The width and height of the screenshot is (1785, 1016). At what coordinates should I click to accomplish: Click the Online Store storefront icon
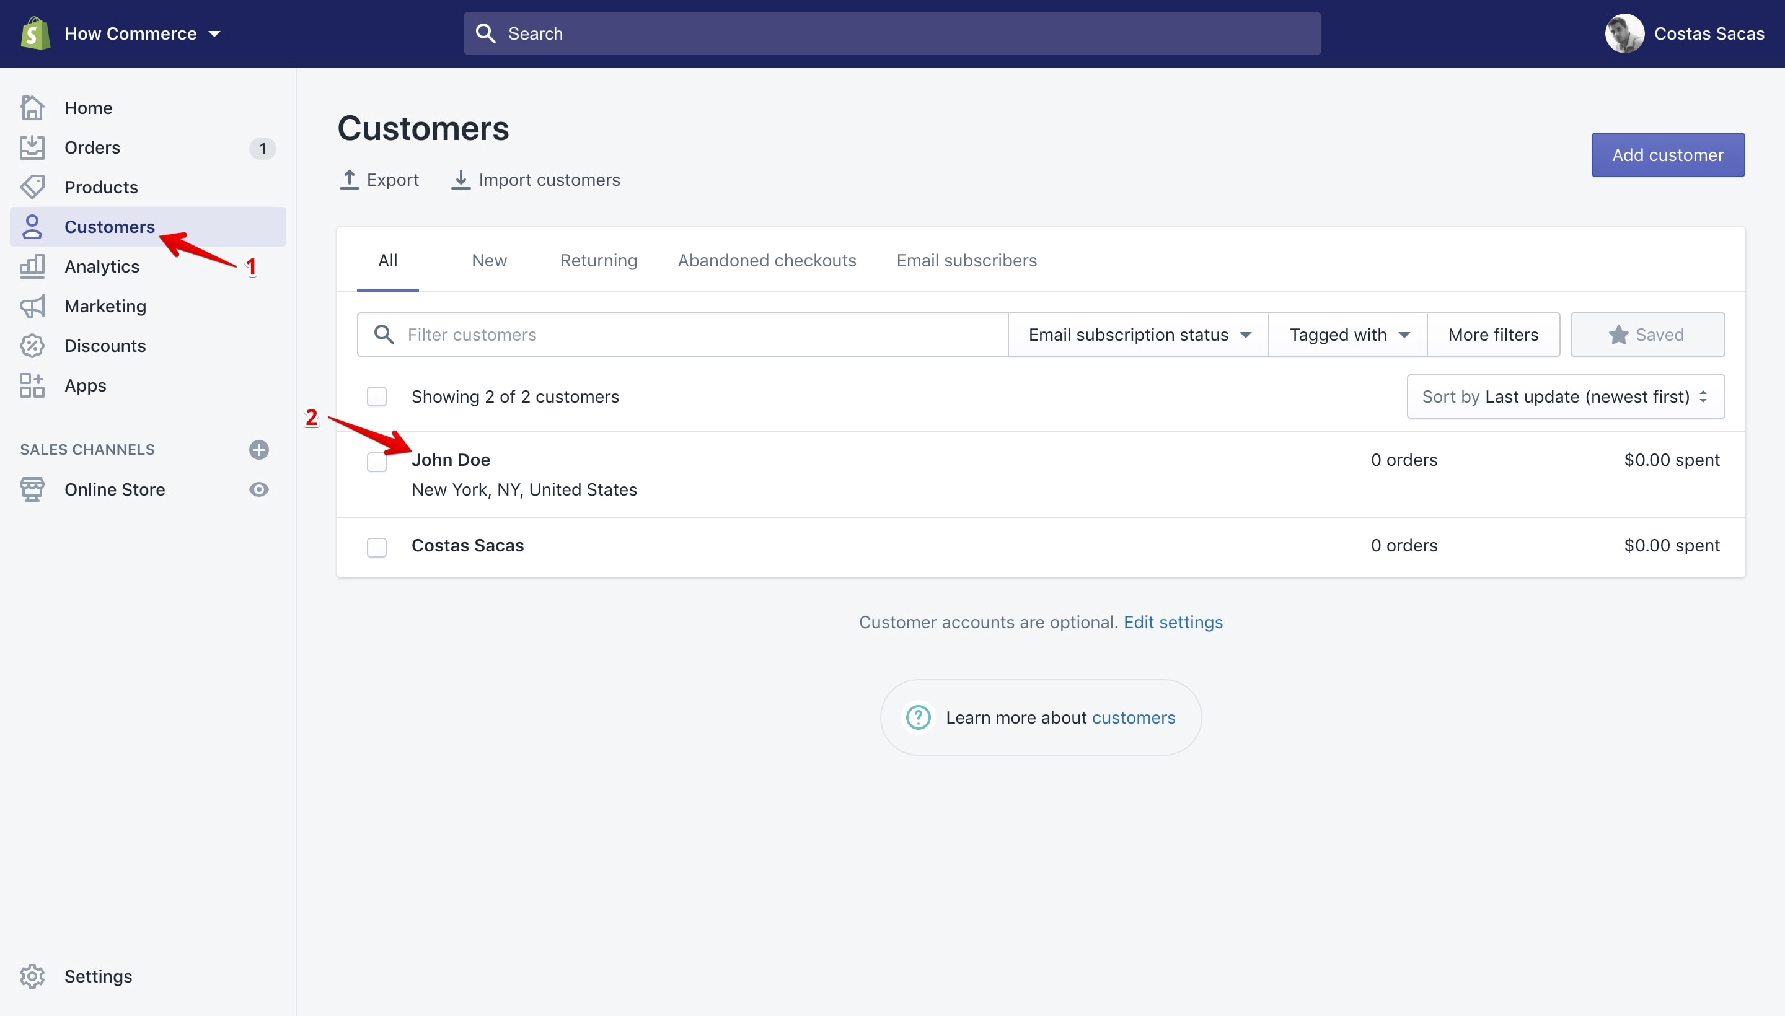pos(32,489)
